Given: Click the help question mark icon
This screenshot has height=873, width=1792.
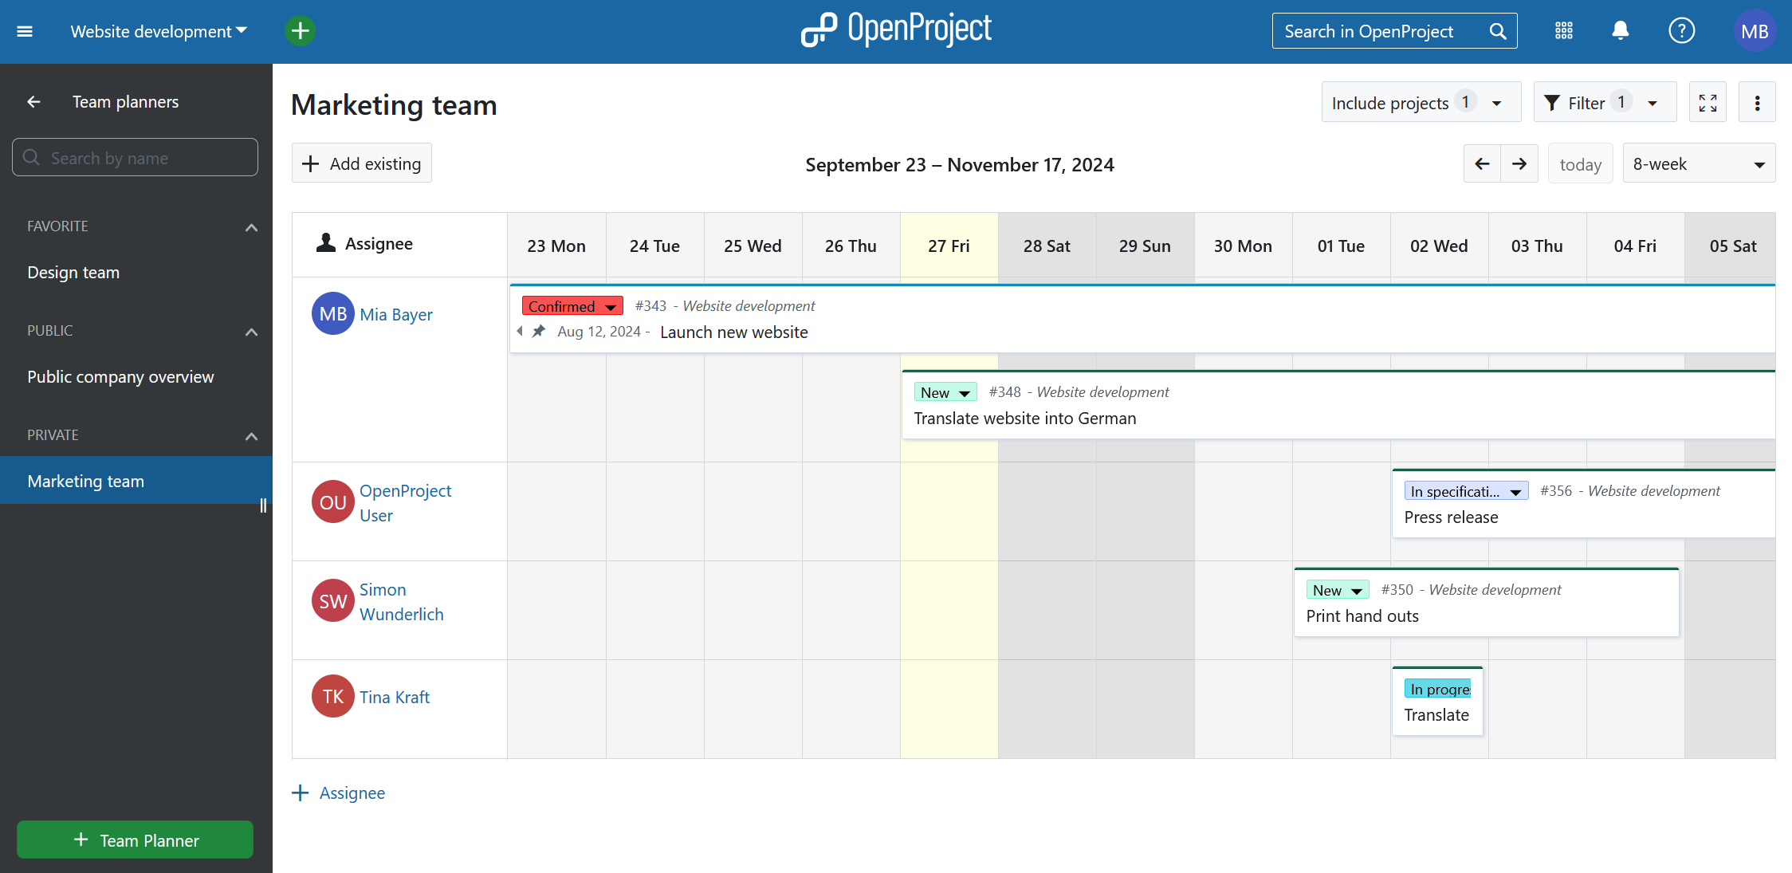Looking at the screenshot, I should (1682, 31).
